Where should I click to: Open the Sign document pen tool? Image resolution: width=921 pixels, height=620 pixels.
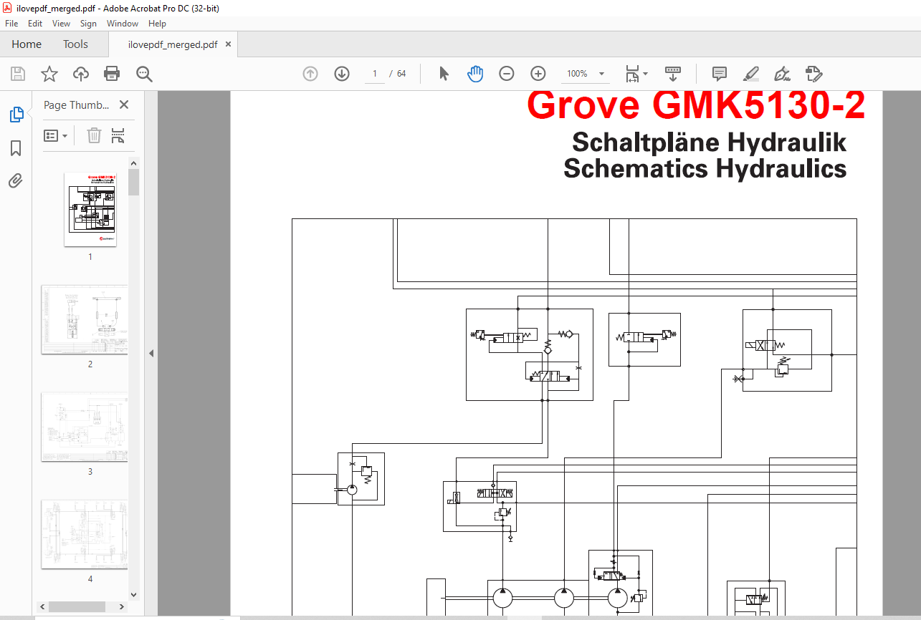tap(782, 74)
